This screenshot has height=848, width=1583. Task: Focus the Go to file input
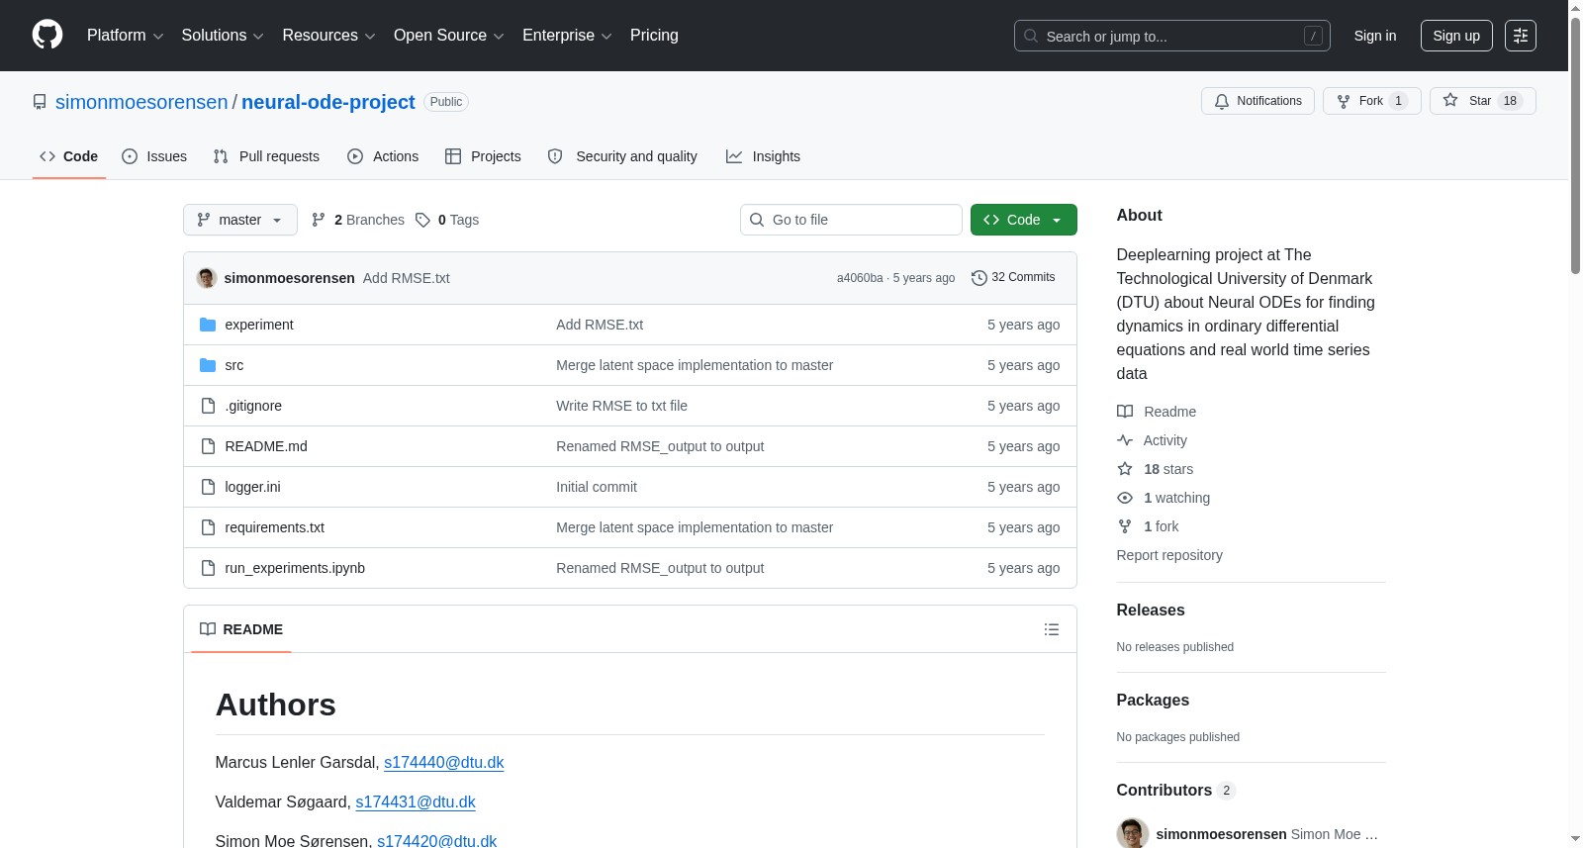tap(851, 220)
